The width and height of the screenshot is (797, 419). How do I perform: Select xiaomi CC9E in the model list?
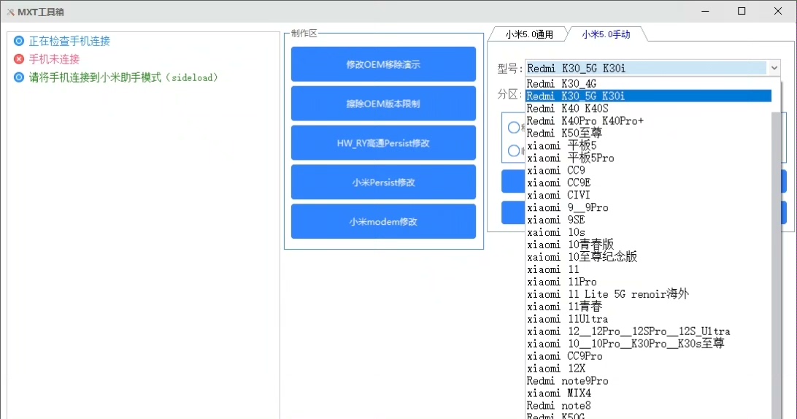649,182
